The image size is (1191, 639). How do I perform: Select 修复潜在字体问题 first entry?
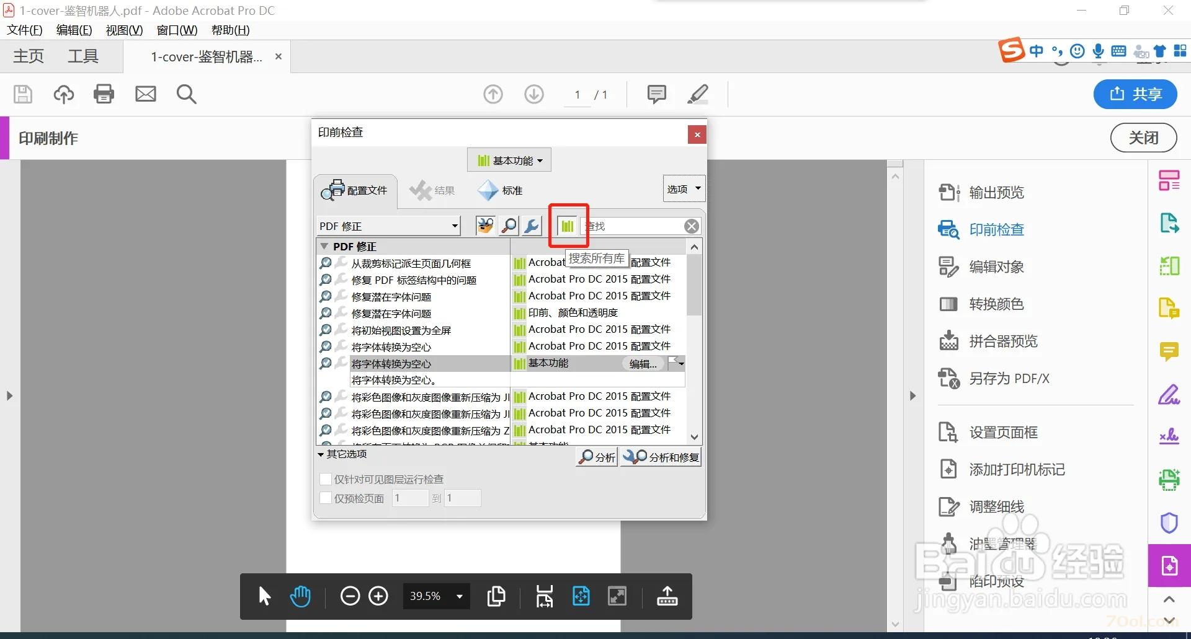point(391,297)
